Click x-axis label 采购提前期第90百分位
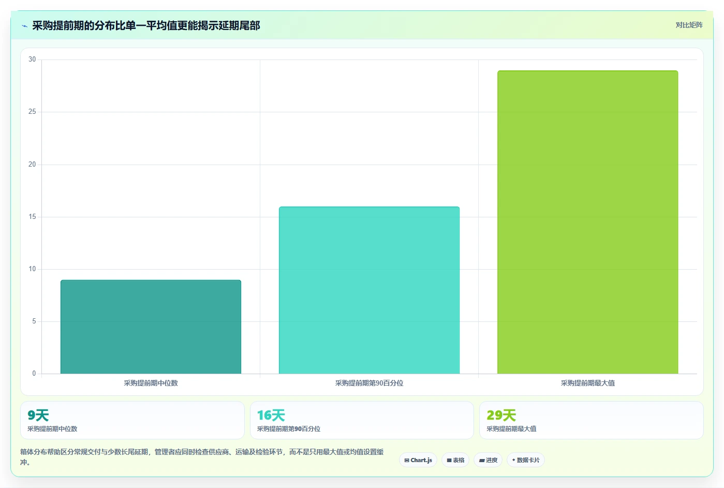The height and width of the screenshot is (488, 724). pos(369,383)
